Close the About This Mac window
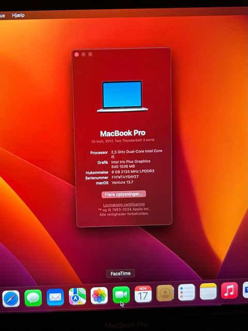This screenshot has width=248, height=331. point(76,54)
